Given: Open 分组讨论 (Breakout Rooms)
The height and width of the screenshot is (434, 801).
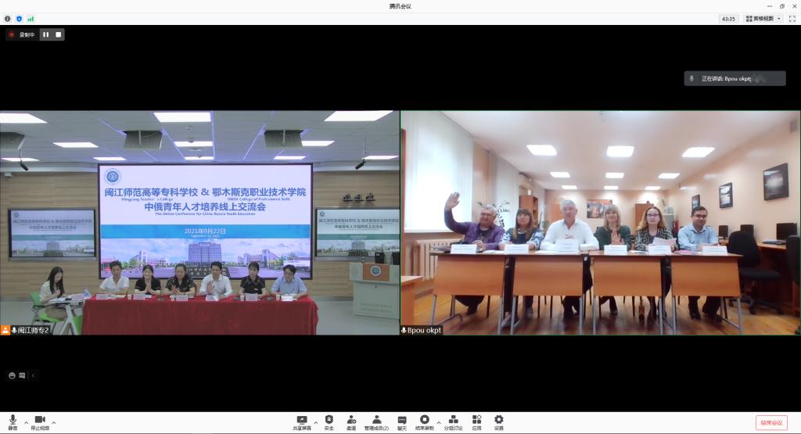Looking at the screenshot, I should click(x=454, y=422).
